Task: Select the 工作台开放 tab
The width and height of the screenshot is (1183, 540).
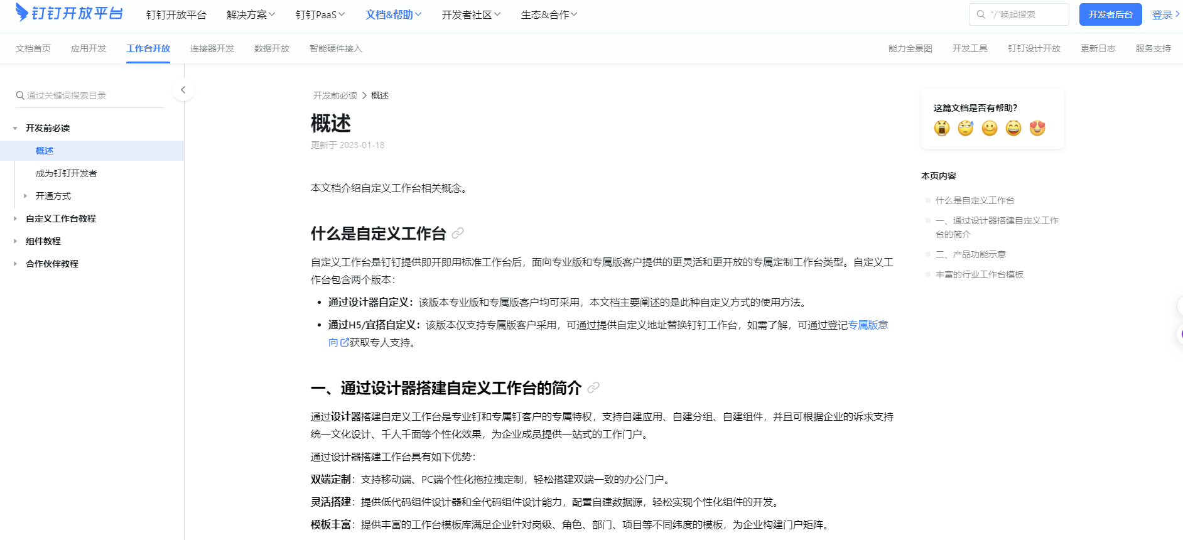Action: (x=148, y=48)
